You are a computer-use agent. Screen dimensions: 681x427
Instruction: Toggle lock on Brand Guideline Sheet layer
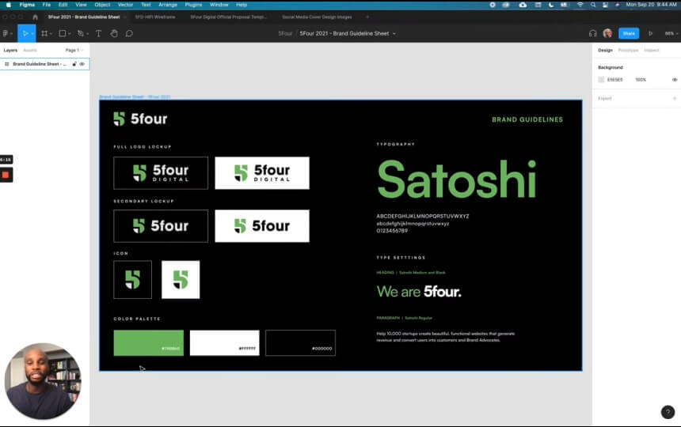pos(74,64)
